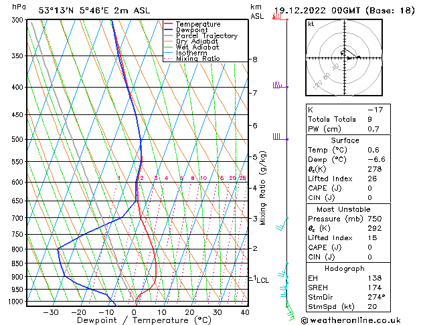
Task: Click the K index value -17
Action: pos(375,110)
